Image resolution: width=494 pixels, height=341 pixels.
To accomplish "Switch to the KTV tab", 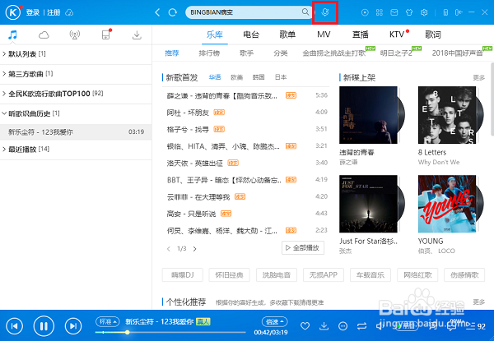I will click(397, 35).
